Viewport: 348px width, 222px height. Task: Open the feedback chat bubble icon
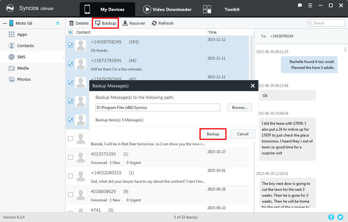coord(300,6)
